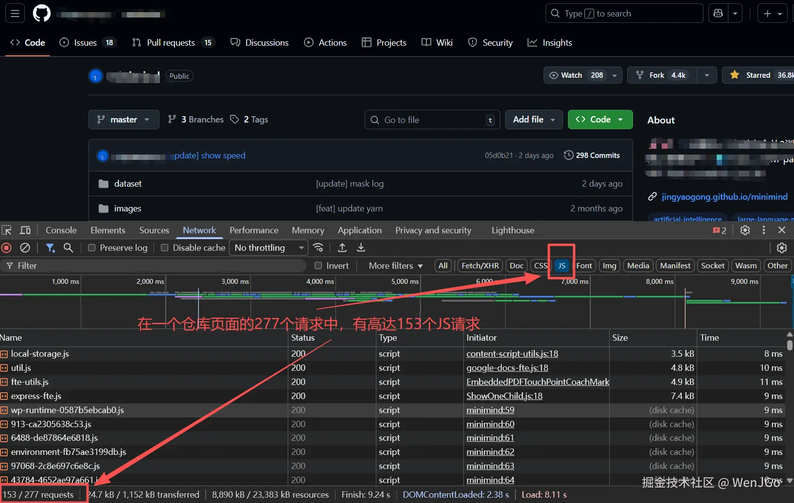Viewport: 794px width, 503px height.
Task: Tick the Invert filter checkbox
Action: pos(318,266)
